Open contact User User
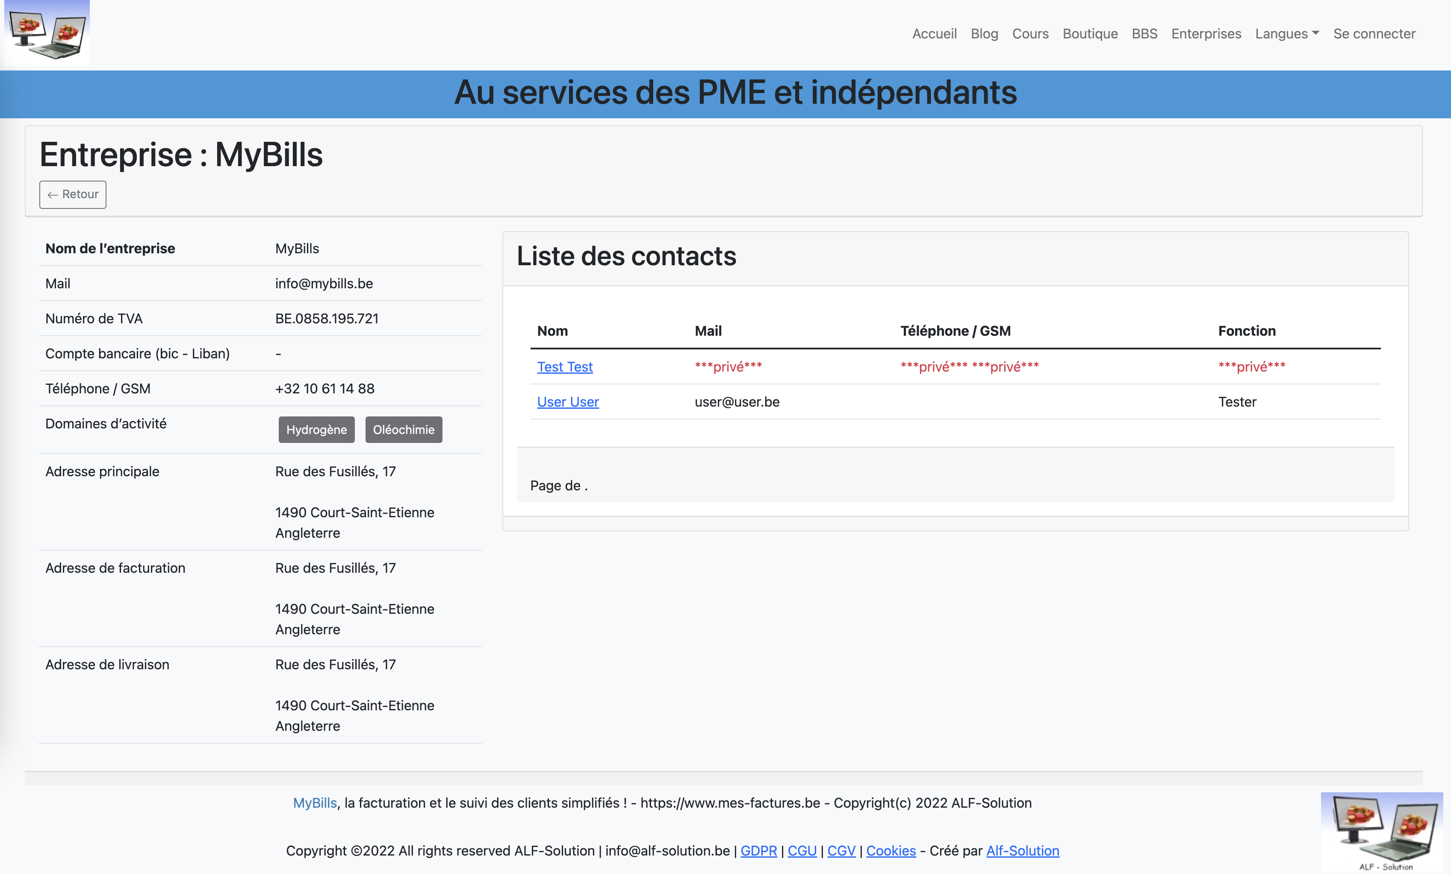The width and height of the screenshot is (1451, 885). coord(568,402)
